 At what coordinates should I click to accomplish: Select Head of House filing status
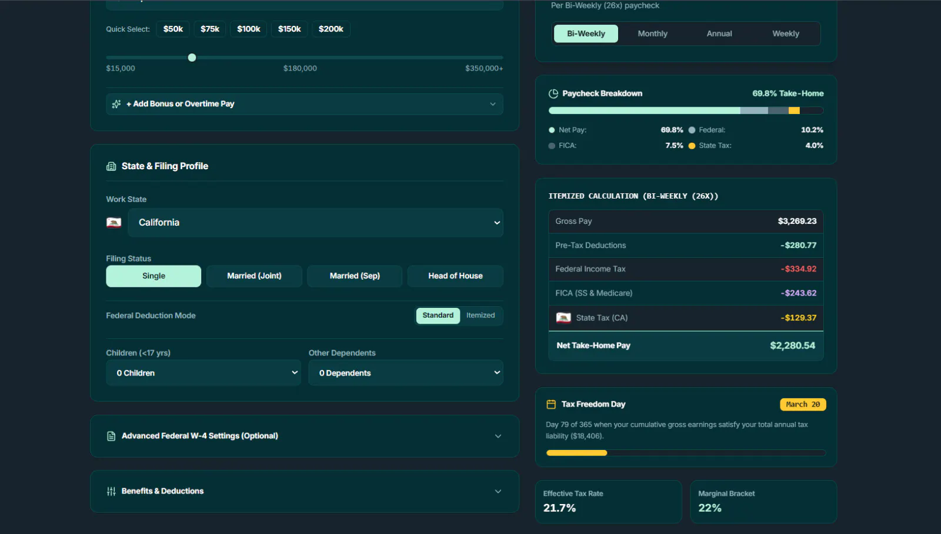click(455, 276)
